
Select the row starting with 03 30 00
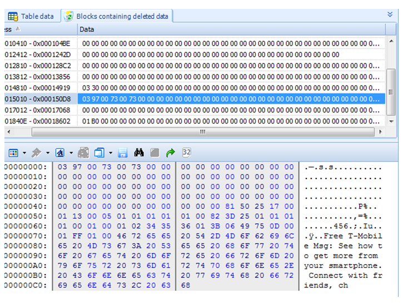click(222, 87)
